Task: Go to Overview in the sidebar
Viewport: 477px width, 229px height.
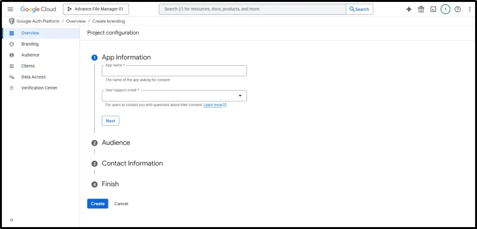Action: (x=41, y=33)
